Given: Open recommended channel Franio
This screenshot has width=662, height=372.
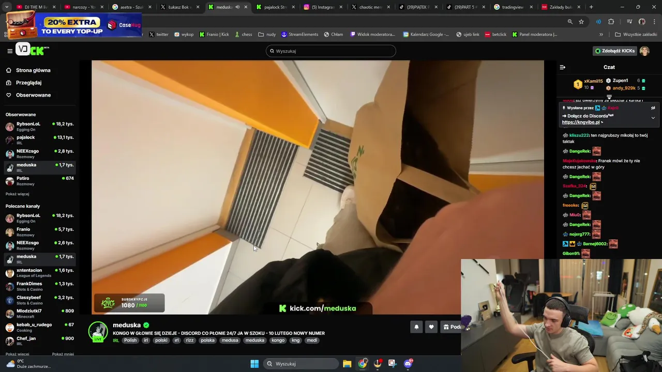Looking at the screenshot, I should (x=39, y=232).
